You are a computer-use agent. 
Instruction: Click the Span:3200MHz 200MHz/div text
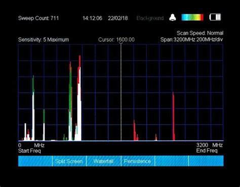pos(191,40)
